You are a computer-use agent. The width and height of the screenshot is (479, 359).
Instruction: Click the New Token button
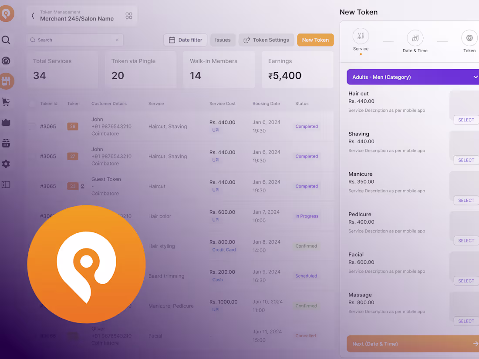point(315,40)
